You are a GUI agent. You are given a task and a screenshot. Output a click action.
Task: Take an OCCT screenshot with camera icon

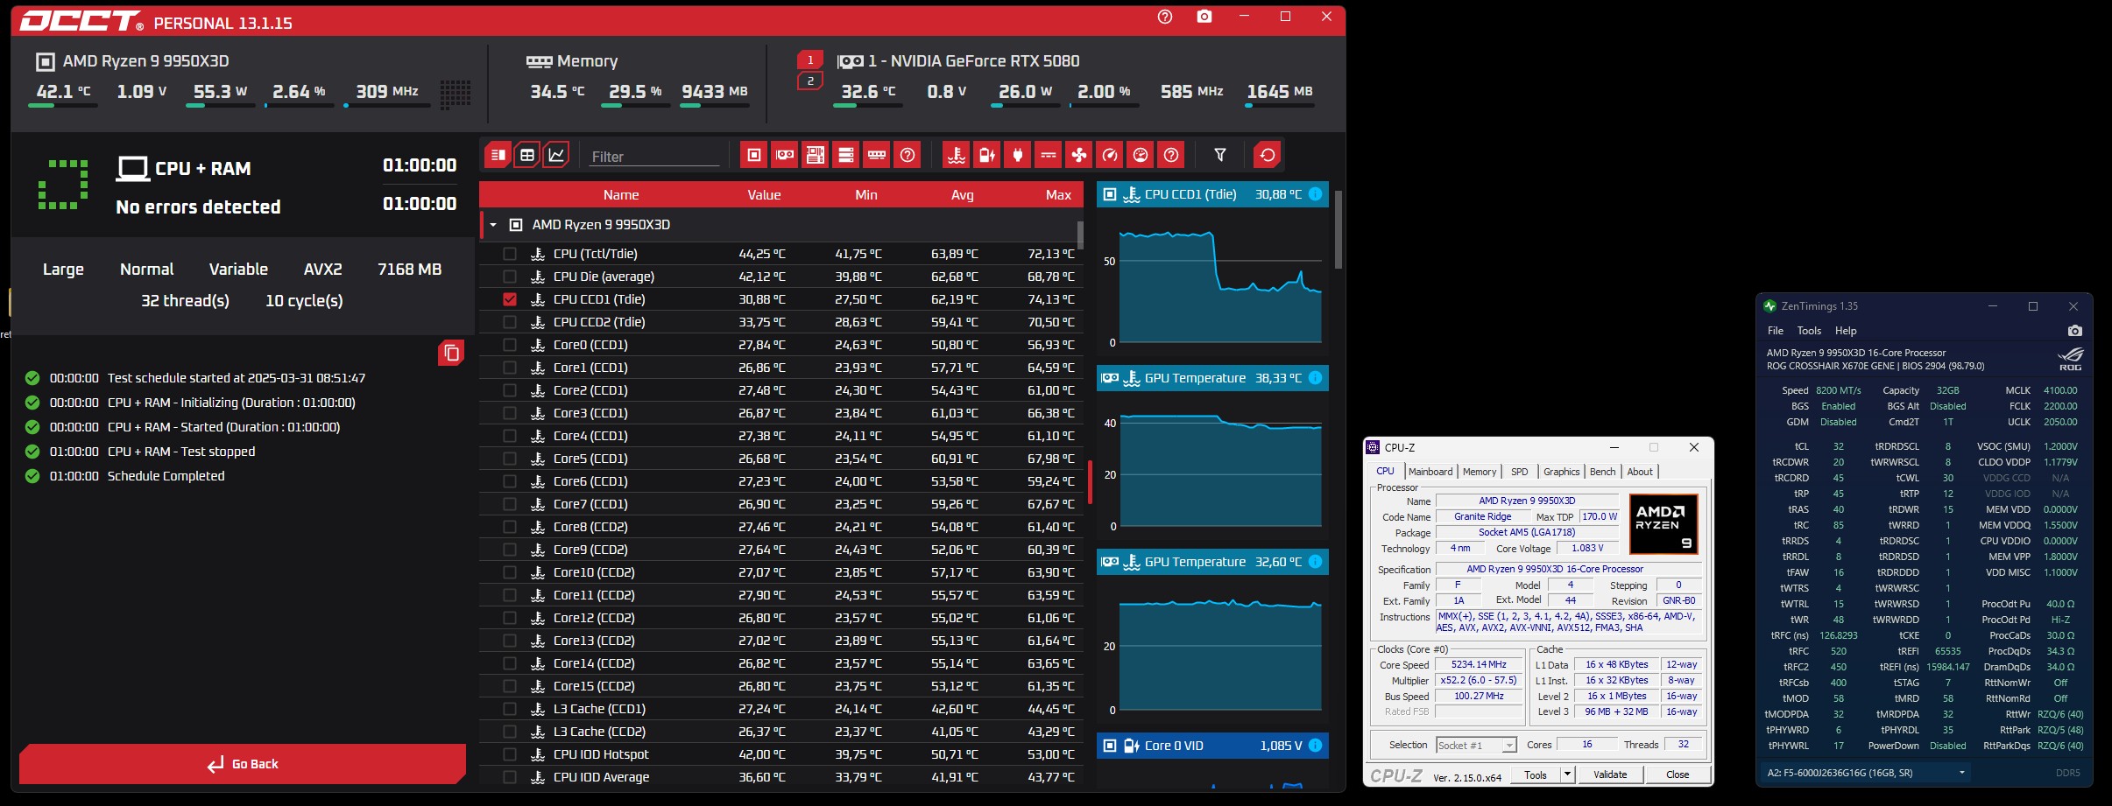tap(1204, 17)
